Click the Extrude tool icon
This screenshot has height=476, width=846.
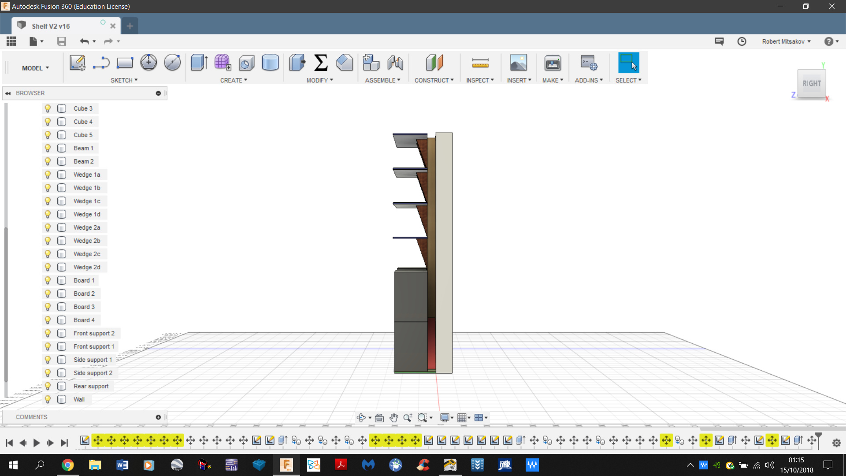[x=199, y=63]
